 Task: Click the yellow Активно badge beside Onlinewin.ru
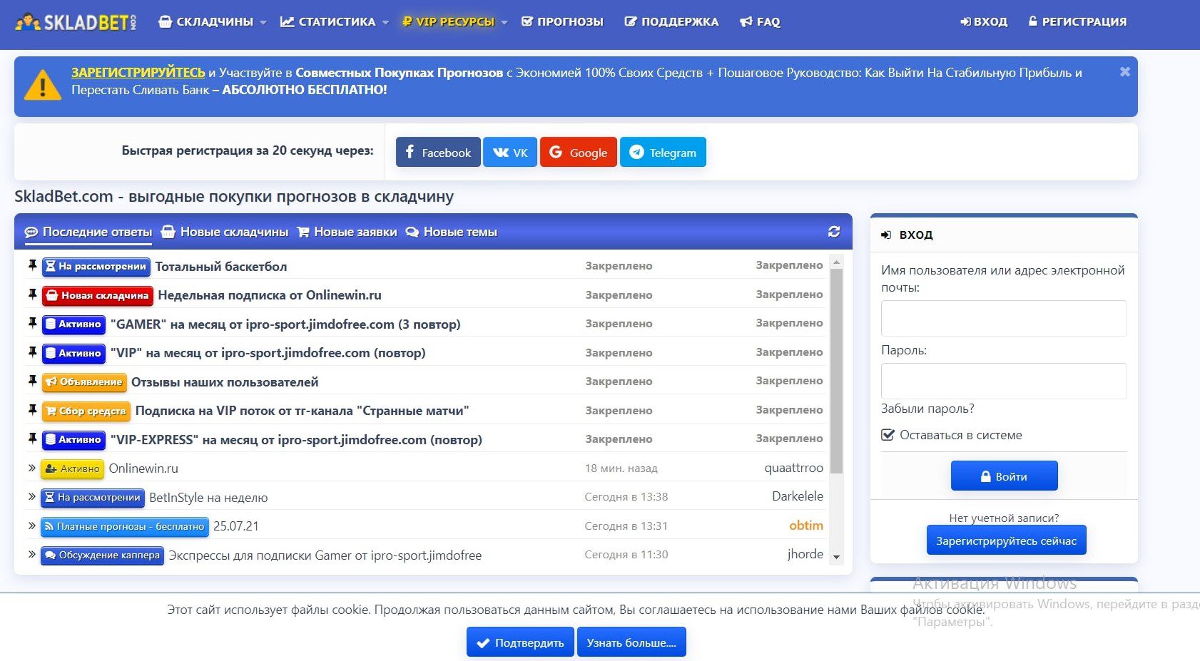tap(73, 468)
